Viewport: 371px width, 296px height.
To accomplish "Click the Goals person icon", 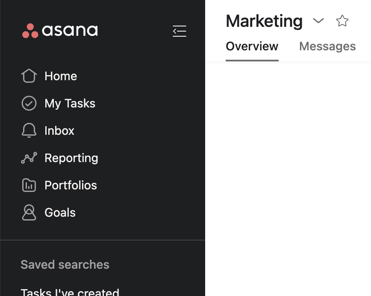I will [29, 213].
